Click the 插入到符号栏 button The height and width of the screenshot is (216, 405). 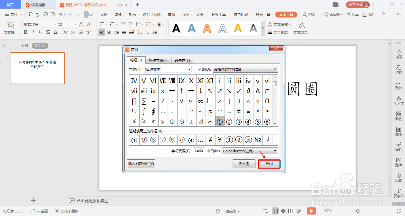141,164
